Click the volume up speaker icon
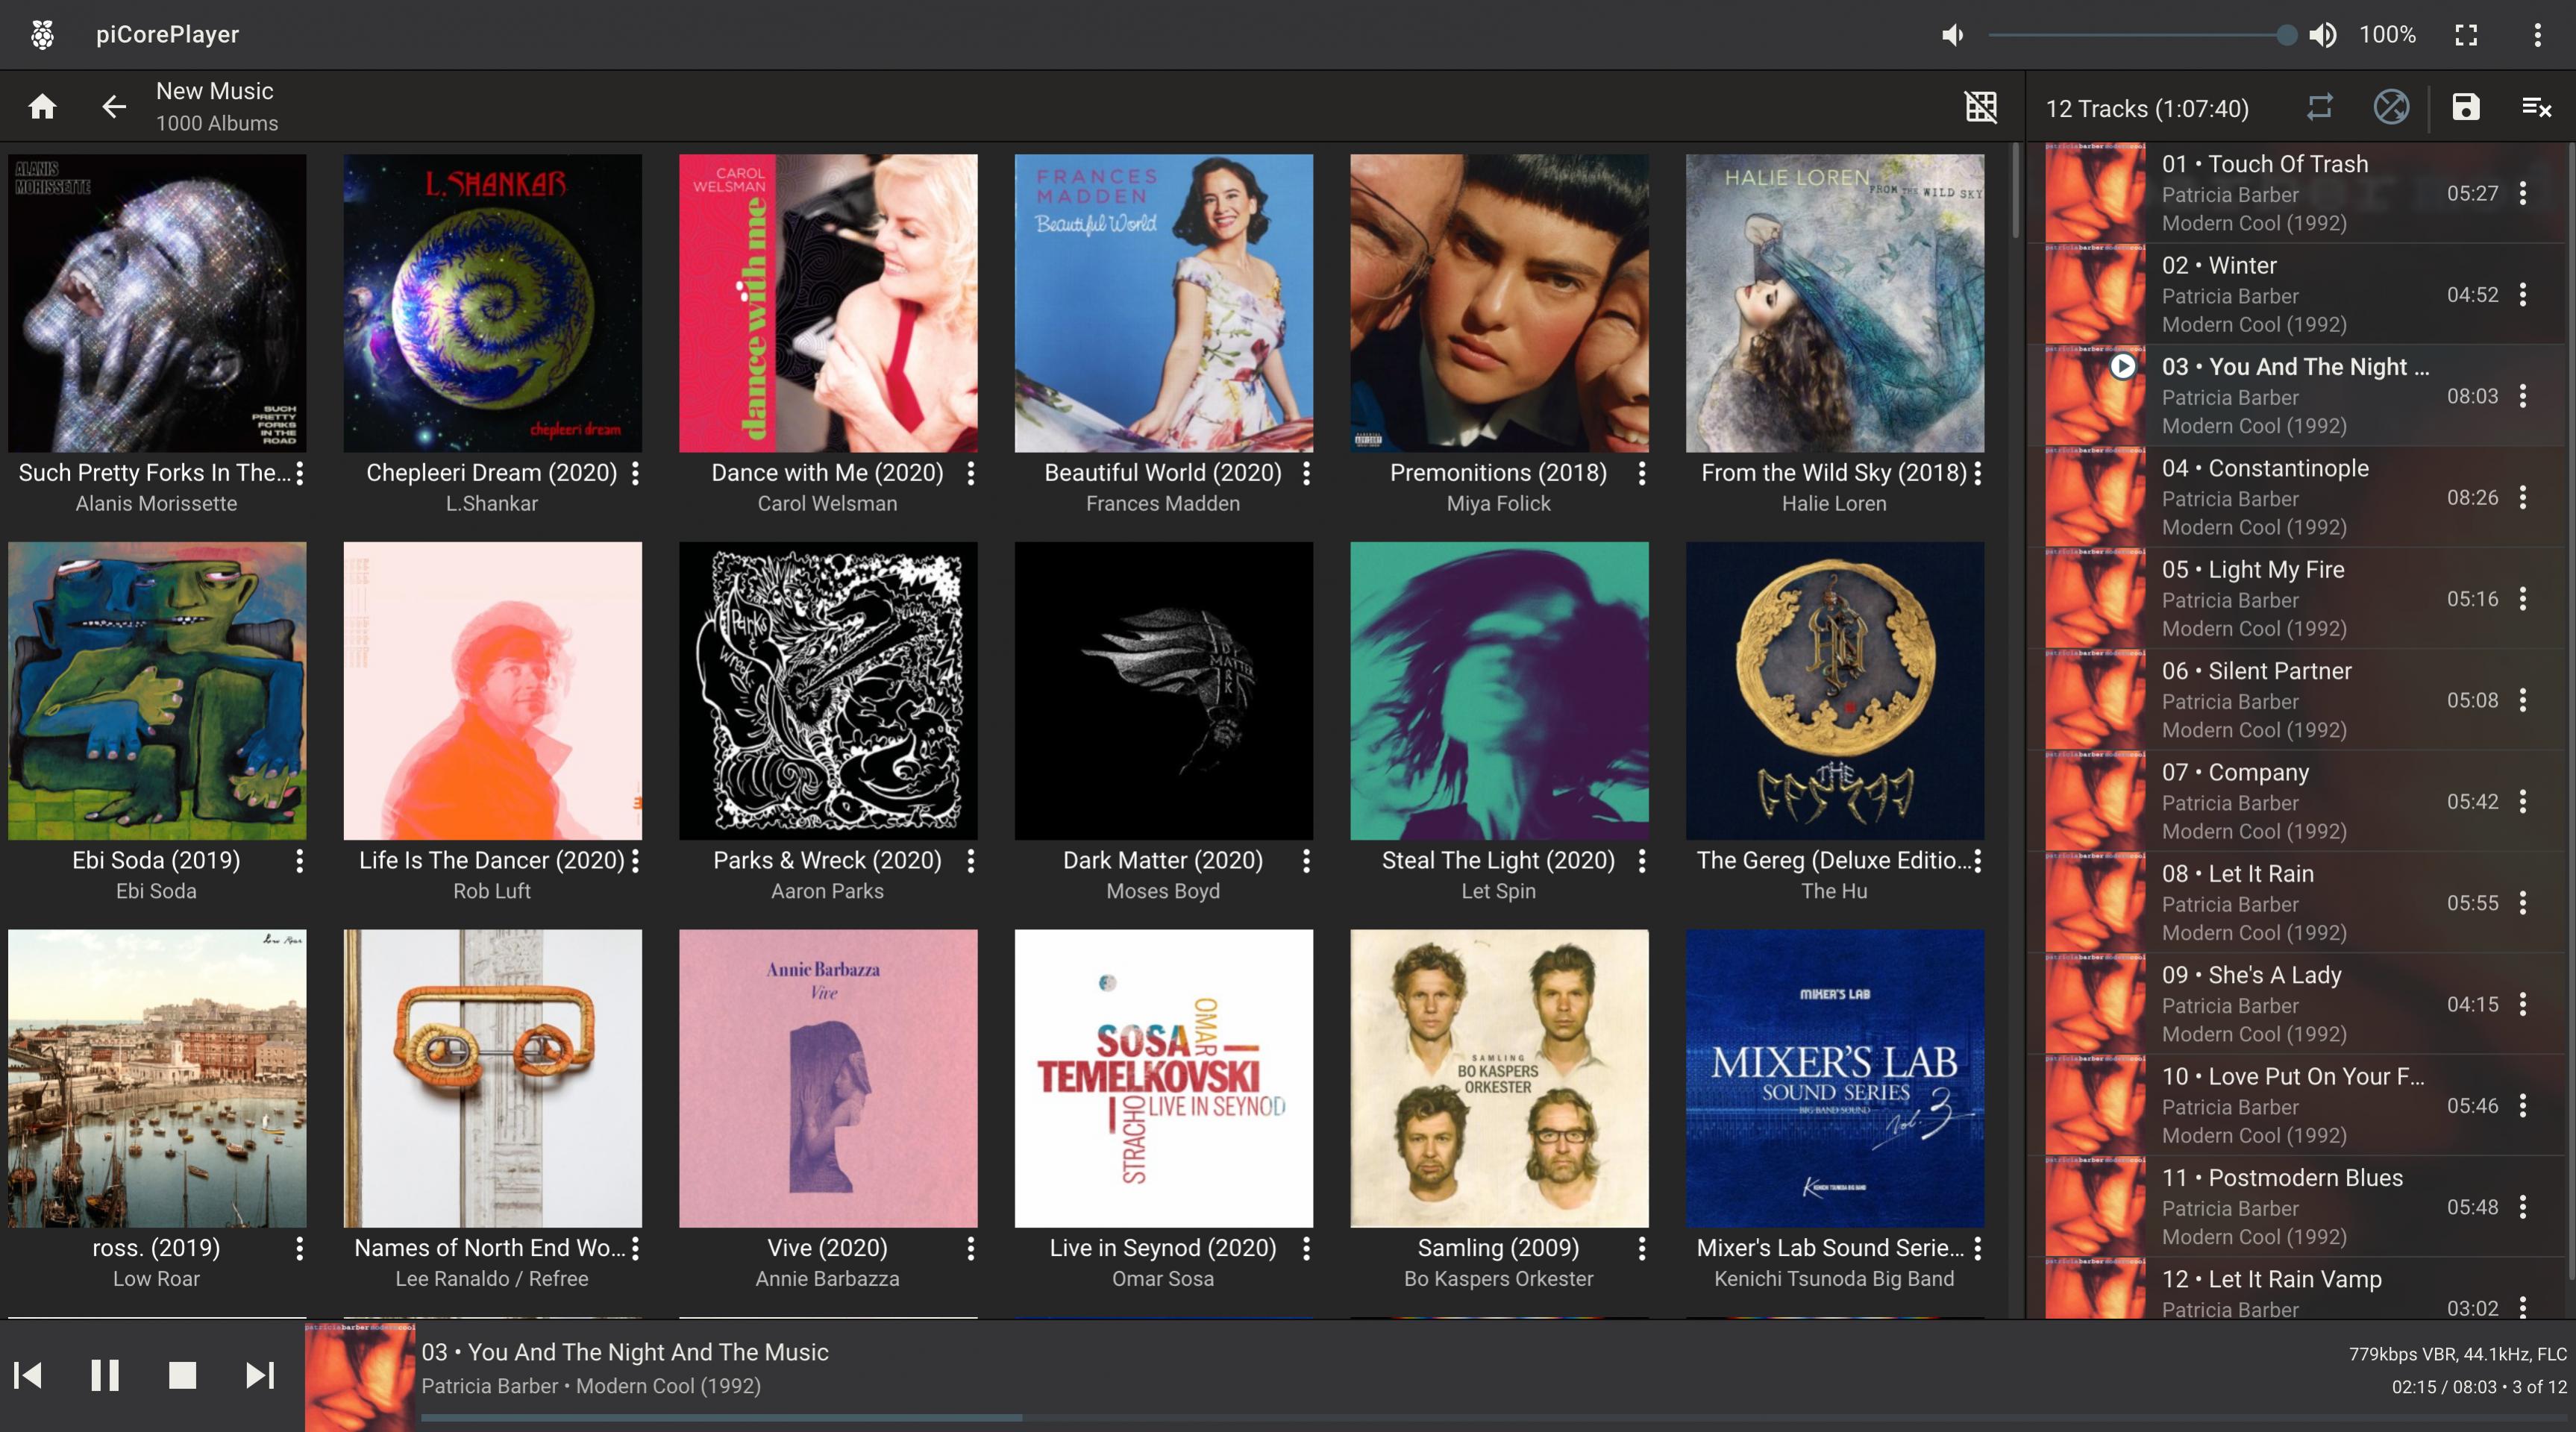The width and height of the screenshot is (2576, 1432). 2322,35
